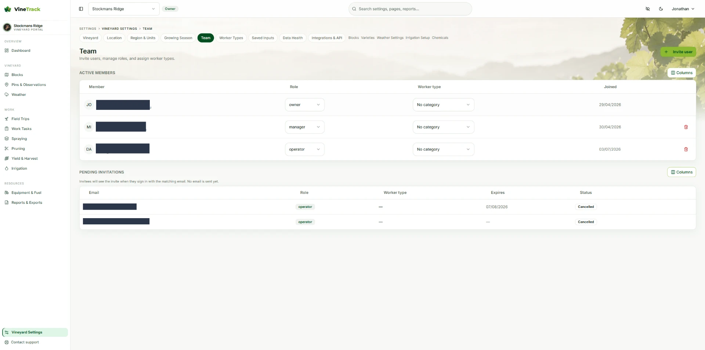Click the Invite user button
705x350 pixels.
coord(678,52)
